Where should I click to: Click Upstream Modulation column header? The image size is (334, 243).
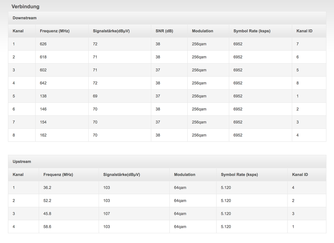pyautogui.click(x=185, y=174)
